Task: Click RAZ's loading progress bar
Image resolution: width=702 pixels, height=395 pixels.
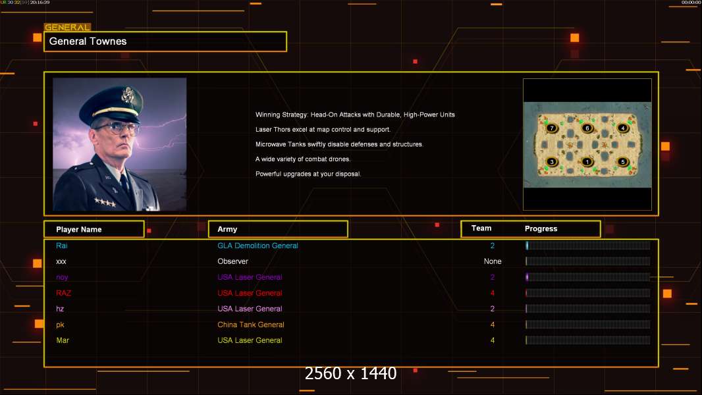Action: [x=588, y=293]
